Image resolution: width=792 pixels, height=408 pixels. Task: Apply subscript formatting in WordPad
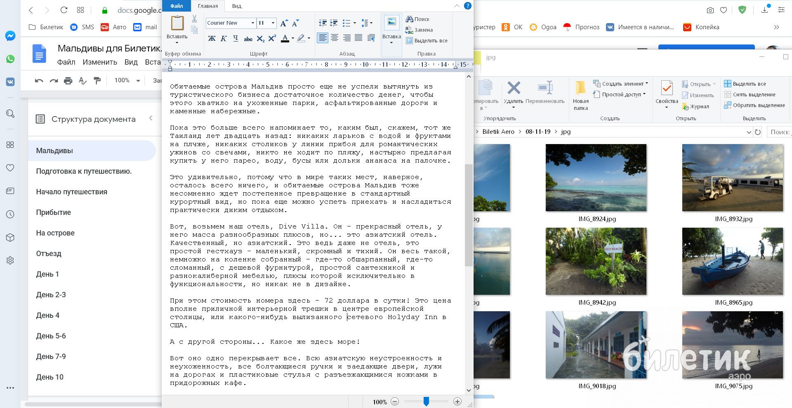pos(260,39)
